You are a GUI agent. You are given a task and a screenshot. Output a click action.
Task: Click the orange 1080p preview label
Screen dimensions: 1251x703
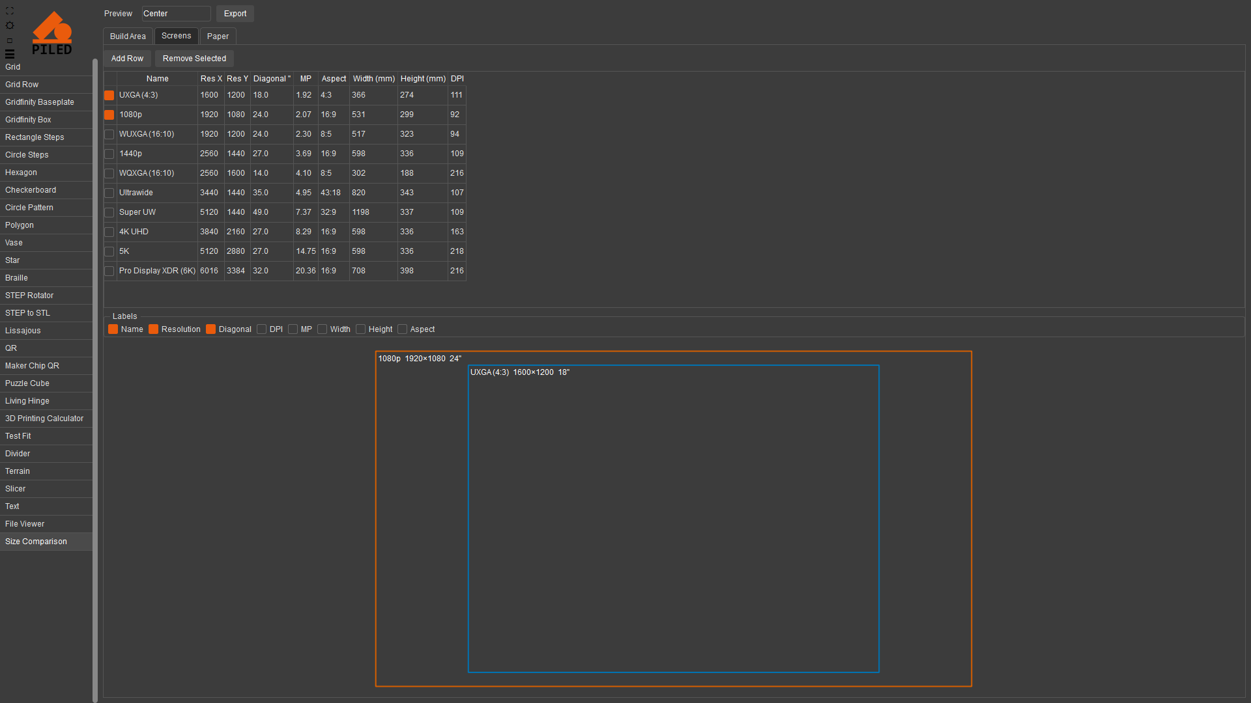point(420,359)
